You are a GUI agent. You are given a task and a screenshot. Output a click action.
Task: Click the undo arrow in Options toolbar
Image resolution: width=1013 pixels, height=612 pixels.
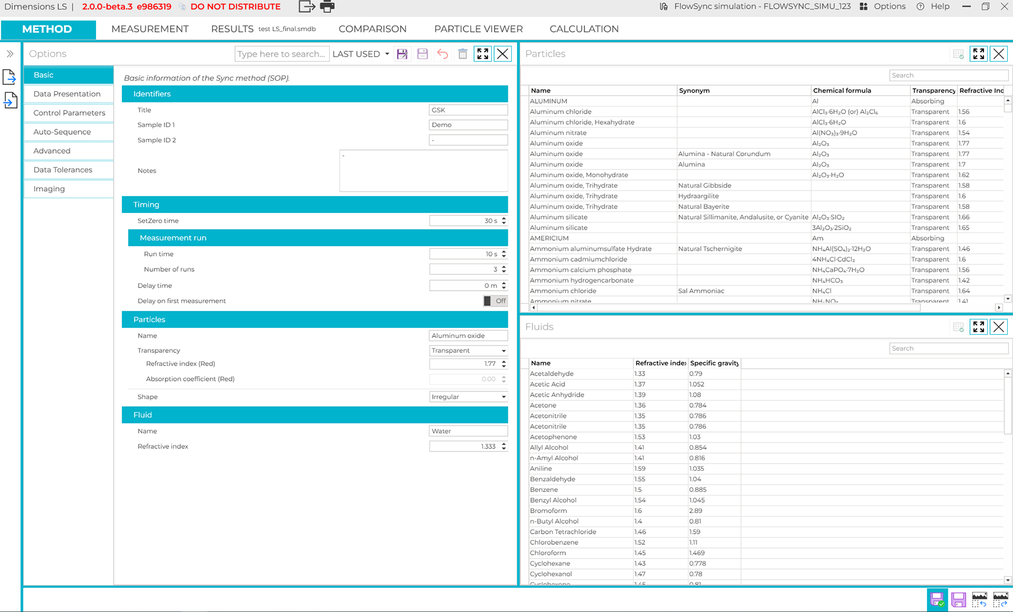pos(442,54)
